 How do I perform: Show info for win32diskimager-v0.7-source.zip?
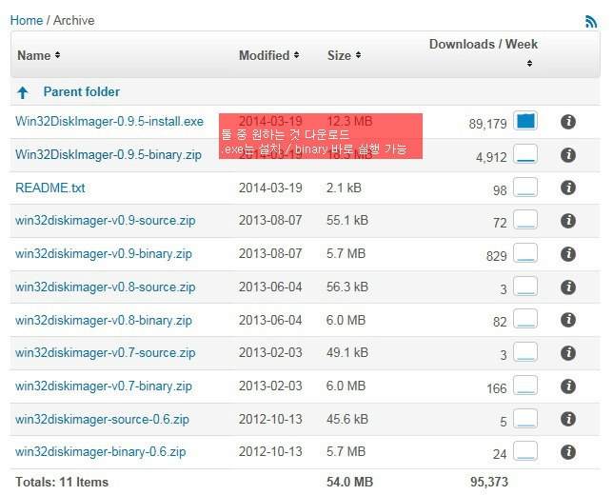point(568,353)
